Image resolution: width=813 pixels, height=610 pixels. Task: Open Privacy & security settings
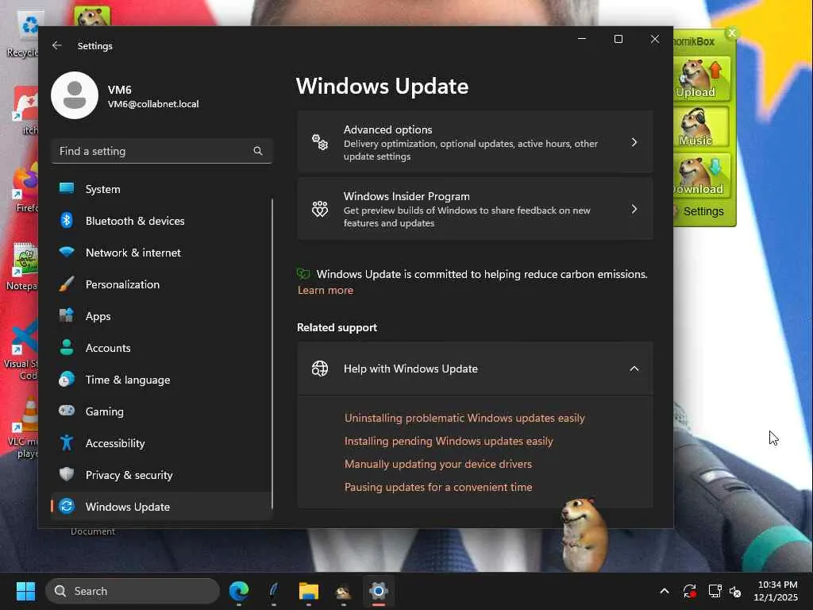point(162,475)
